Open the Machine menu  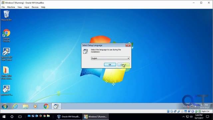pos(11,7)
